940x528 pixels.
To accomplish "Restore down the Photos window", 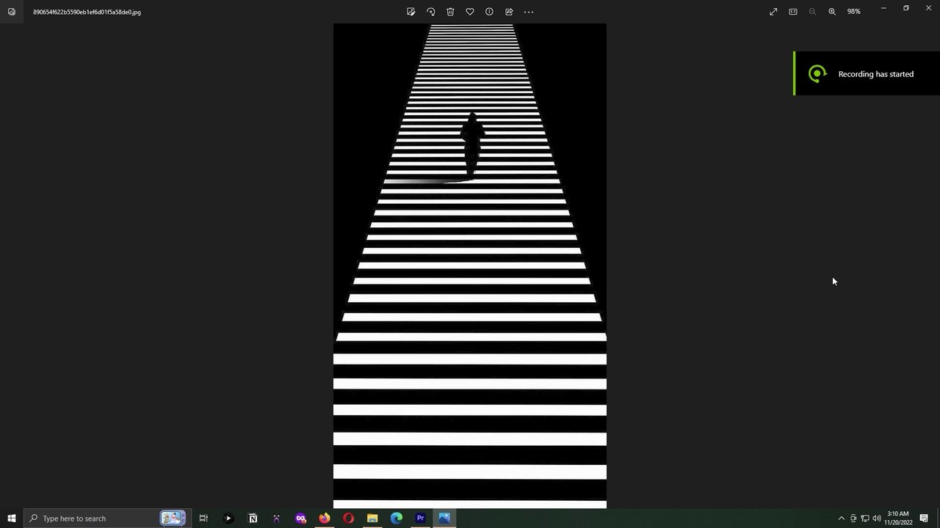I will coord(906,8).
